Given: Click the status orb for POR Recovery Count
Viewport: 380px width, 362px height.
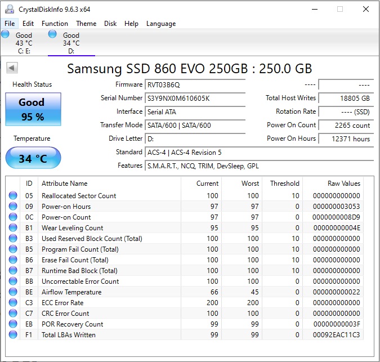Looking at the screenshot, I should [x=13, y=324].
